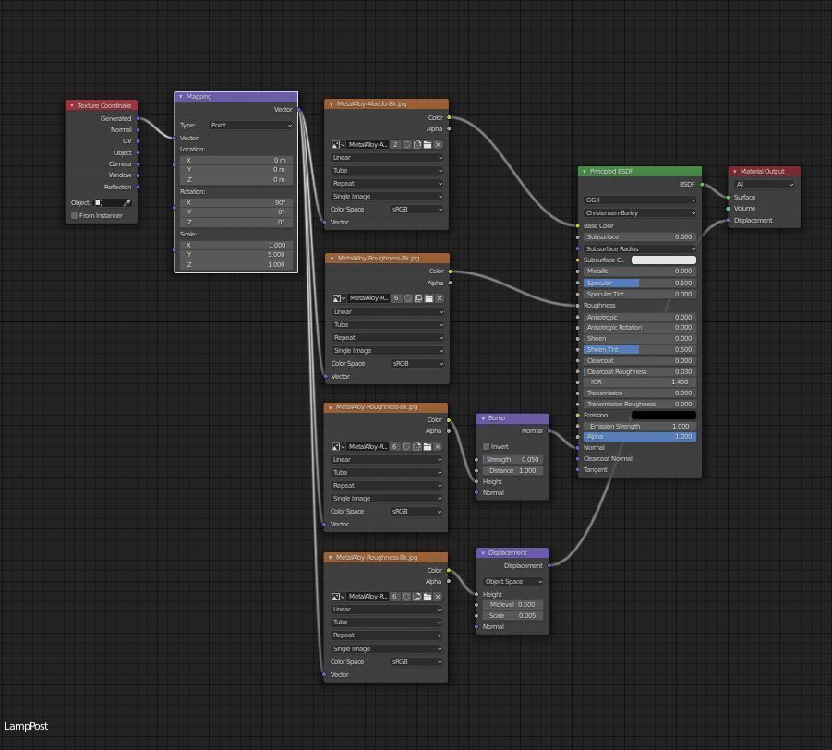The height and width of the screenshot is (750, 832).
Task: Enable From Instancer checkbox
Action: (x=74, y=215)
